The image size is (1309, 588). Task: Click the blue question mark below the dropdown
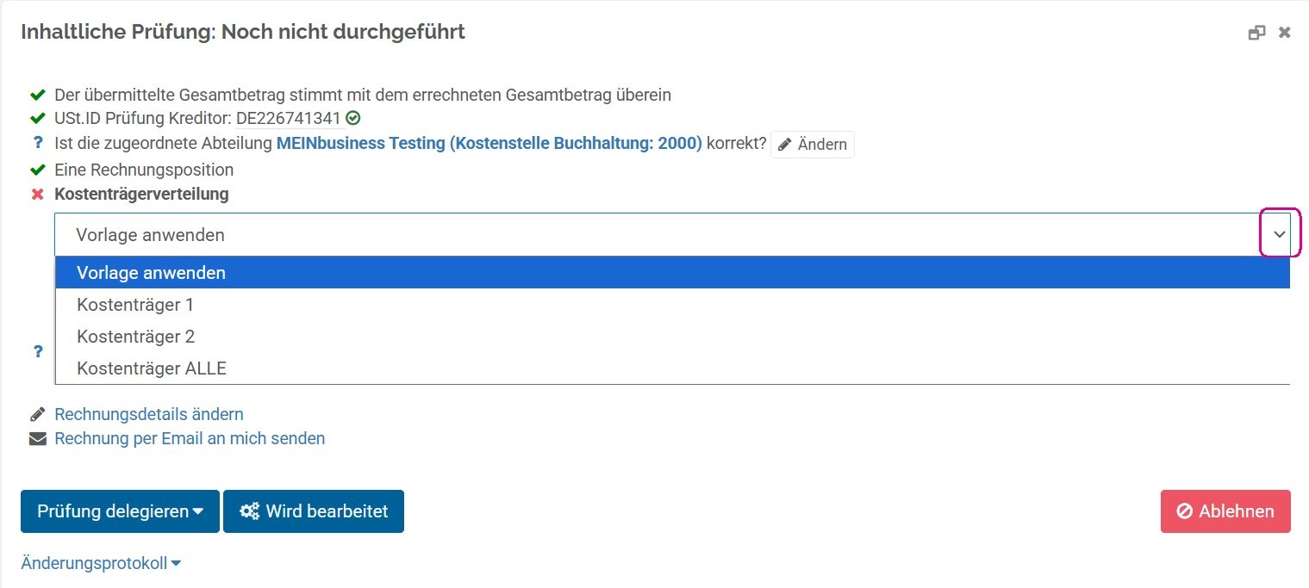click(x=38, y=351)
